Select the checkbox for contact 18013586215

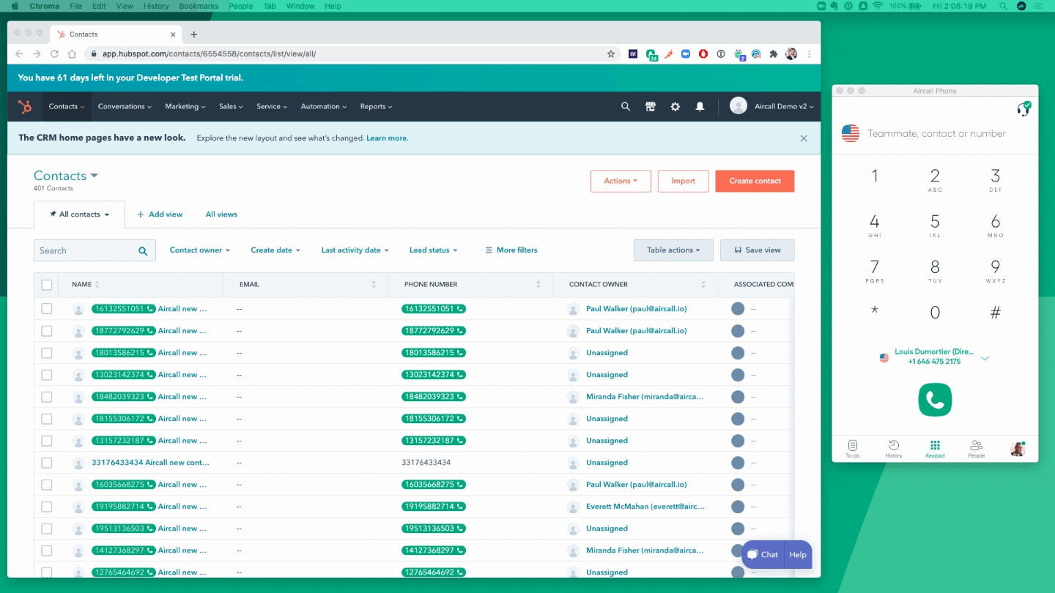click(x=47, y=353)
